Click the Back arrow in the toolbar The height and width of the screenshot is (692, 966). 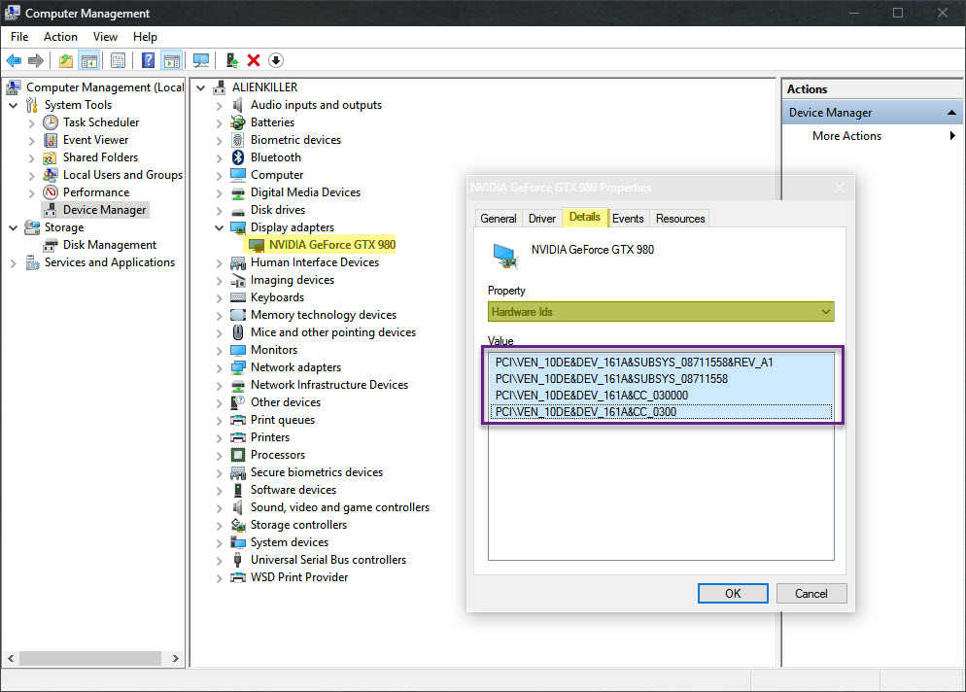tap(14, 60)
